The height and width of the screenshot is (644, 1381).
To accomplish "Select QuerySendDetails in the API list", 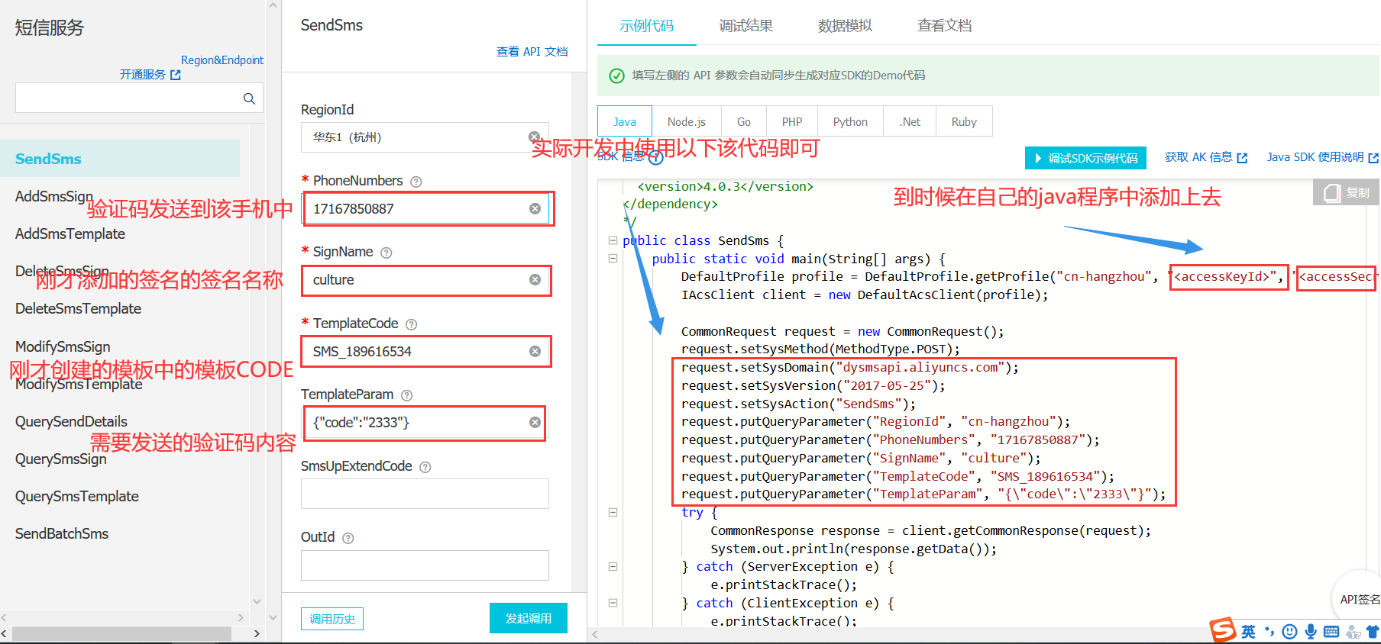I will click(x=71, y=422).
